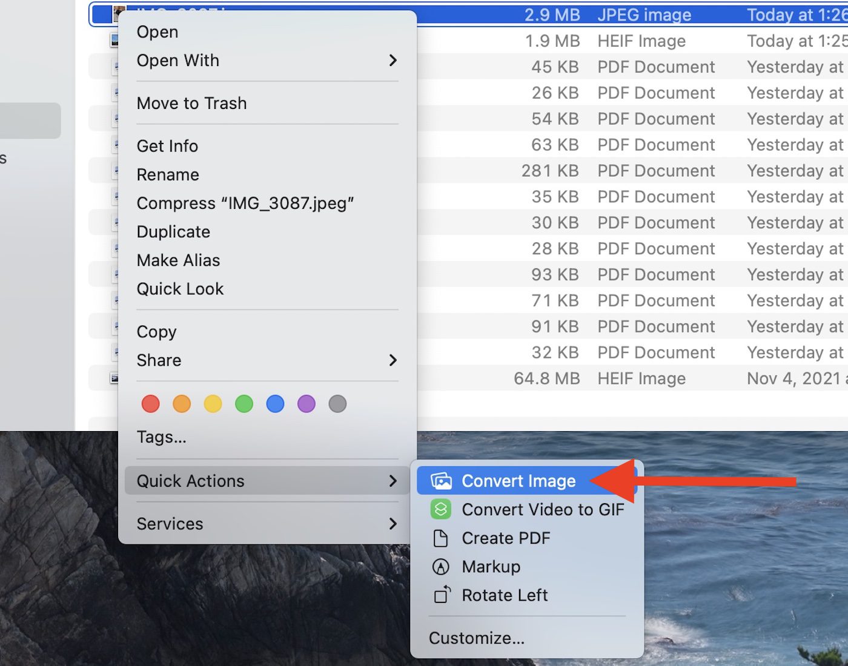Click the Rotate Left icon
The image size is (848, 666).
tap(442, 595)
